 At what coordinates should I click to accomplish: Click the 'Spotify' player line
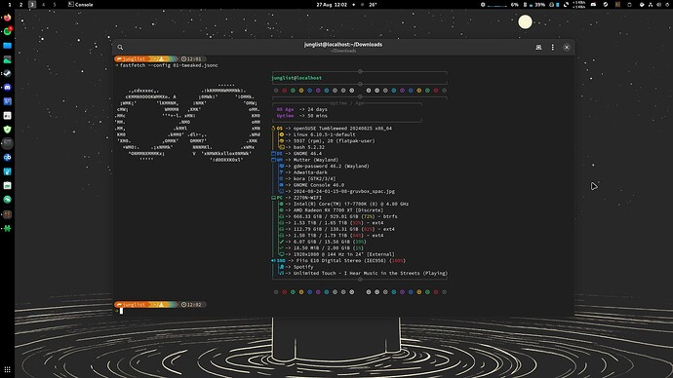tap(297, 267)
